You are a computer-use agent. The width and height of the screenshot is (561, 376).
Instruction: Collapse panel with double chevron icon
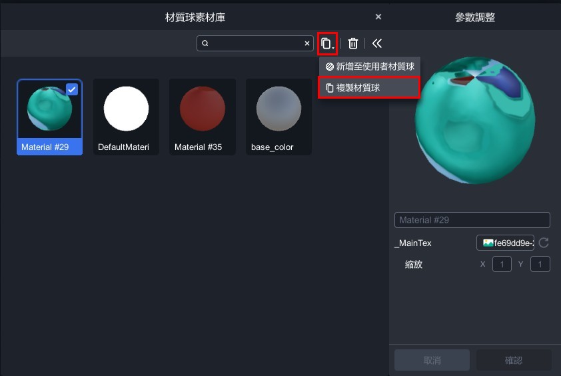click(377, 43)
